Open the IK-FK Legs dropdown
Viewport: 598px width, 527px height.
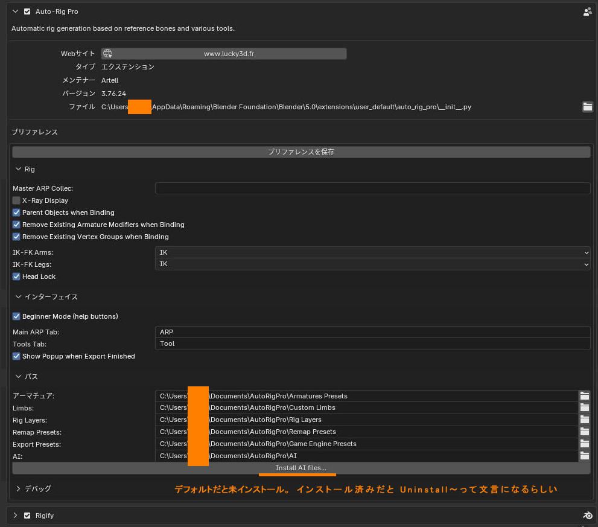tap(372, 264)
